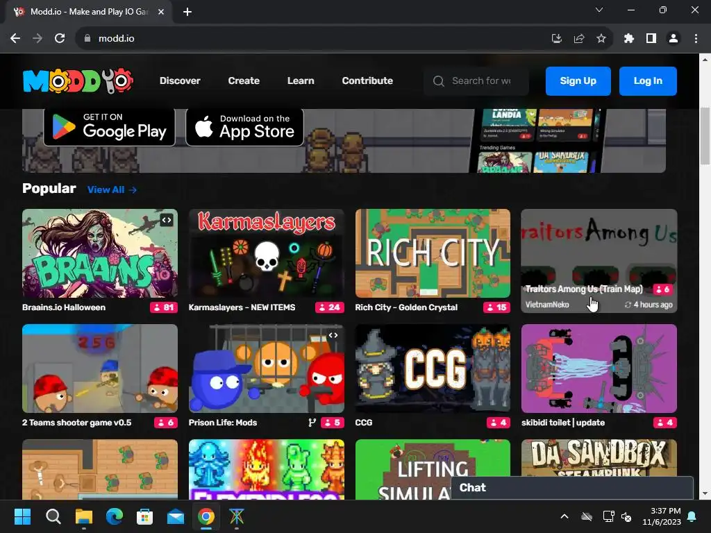Open the Create menu
Viewport: 711px width, 533px height.
[x=244, y=81]
